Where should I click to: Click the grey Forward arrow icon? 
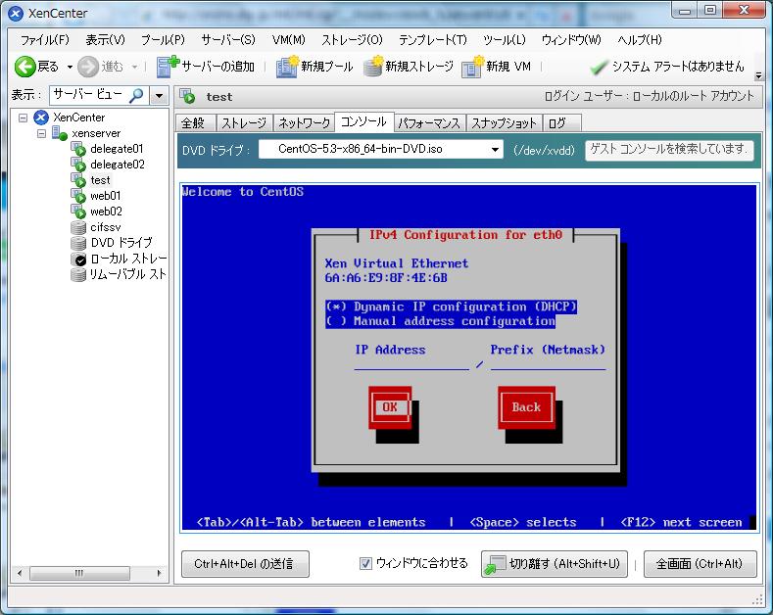[x=88, y=67]
